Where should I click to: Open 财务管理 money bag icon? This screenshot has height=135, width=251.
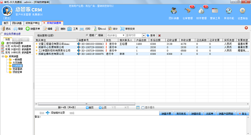201,11
